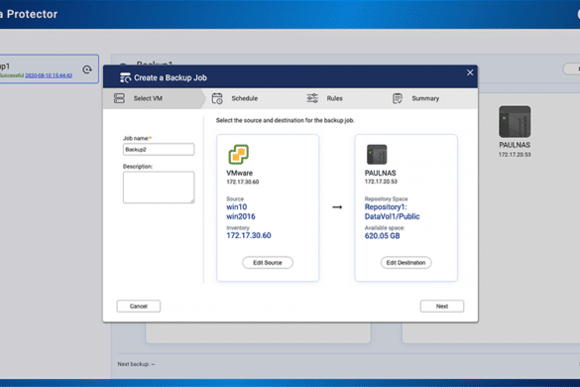Click the Next backup status text
This screenshot has height=387, width=580.
(x=136, y=364)
